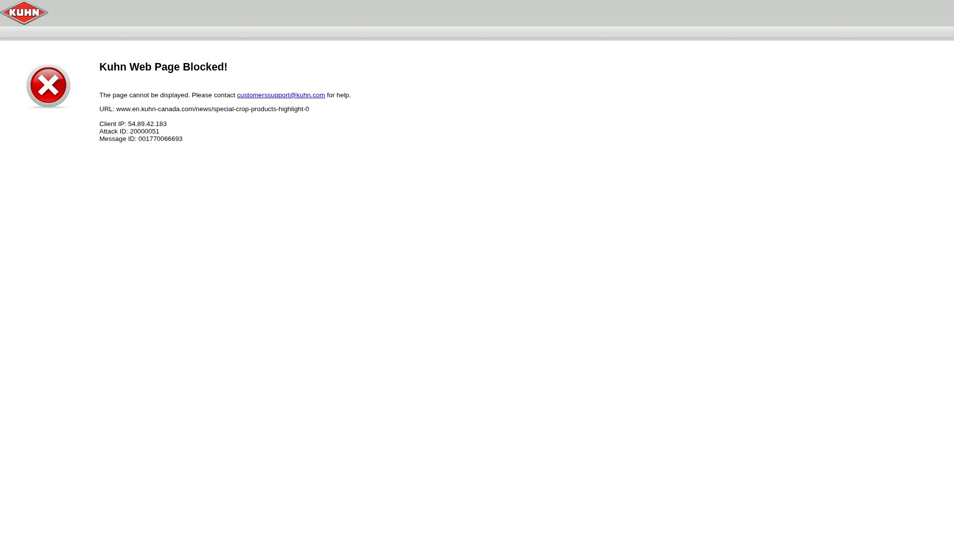This screenshot has width=954, height=536.
Task: Click the KUHN logo in the header
Action: 24,13
